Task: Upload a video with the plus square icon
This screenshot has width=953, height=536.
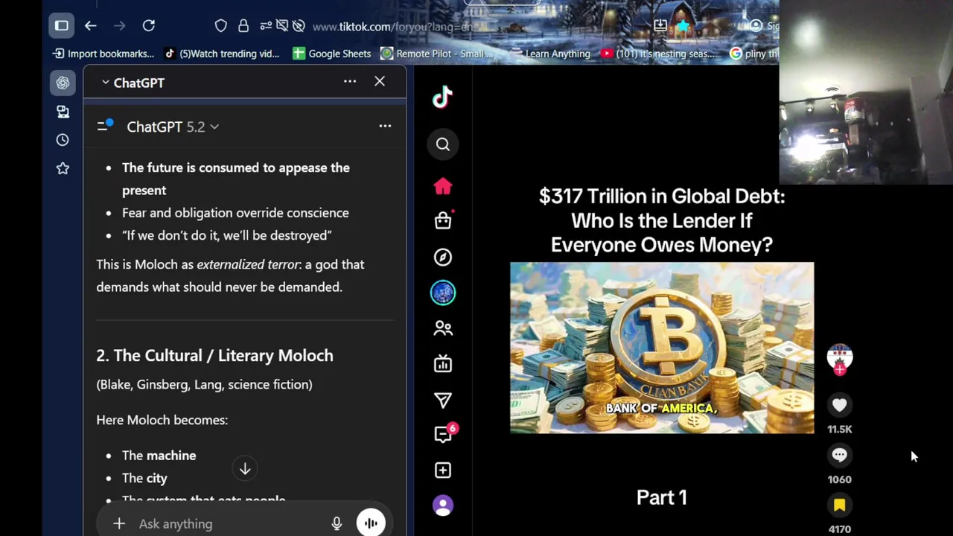Action: [x=443, y=470]
